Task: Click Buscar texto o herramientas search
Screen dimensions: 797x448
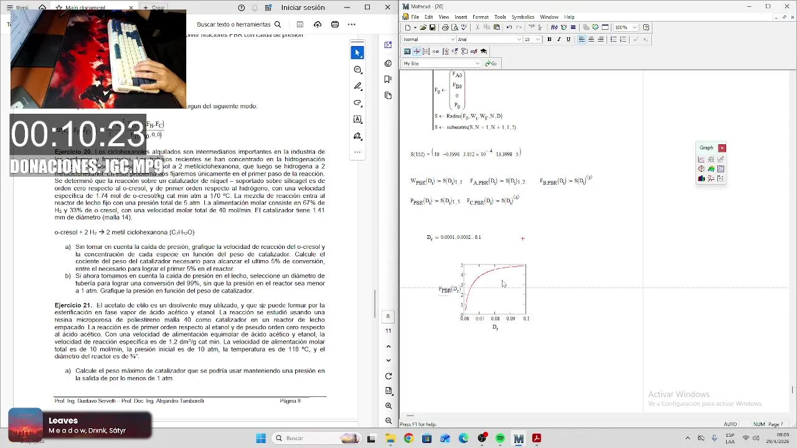Action: [x=238, y=24]
